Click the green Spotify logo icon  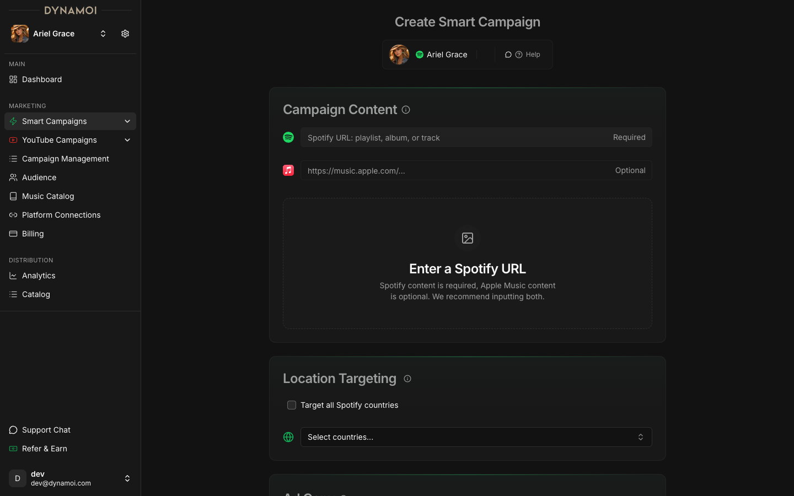click(288, 137)
